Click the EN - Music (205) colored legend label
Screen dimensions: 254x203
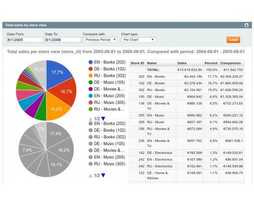[109, 96]
